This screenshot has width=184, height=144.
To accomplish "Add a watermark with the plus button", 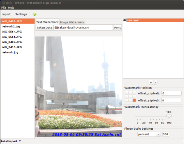I will click(x=151, y=82).
